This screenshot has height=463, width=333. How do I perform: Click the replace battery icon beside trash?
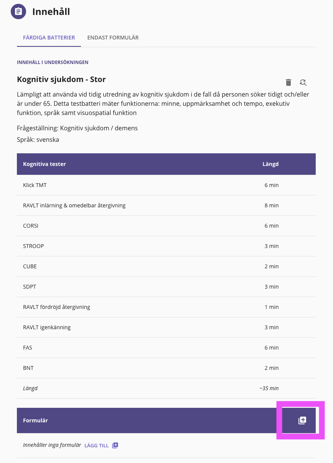pyautogui.click(x=303, y=82)
